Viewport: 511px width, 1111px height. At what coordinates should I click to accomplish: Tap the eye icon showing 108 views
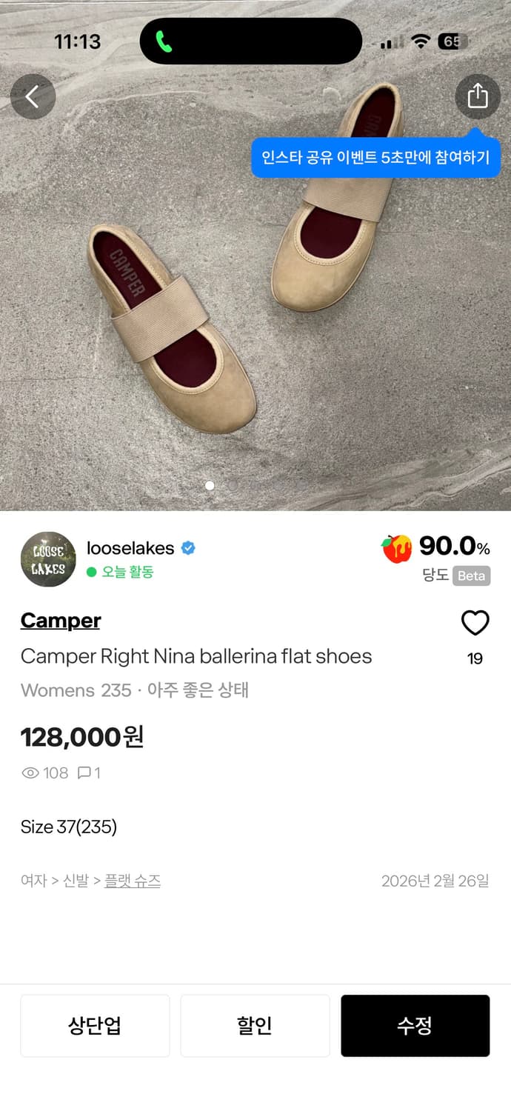point(30,773)
